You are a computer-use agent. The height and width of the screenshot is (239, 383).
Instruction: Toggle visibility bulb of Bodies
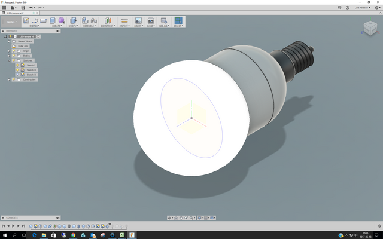point(14,56)
